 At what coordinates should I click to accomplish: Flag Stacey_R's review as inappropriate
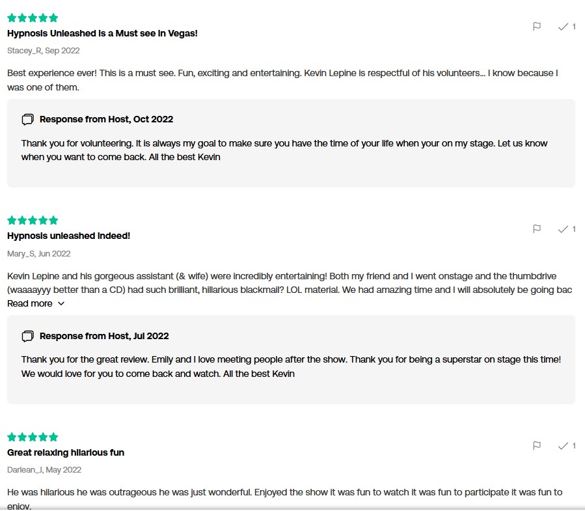click(x=537, y=27)
